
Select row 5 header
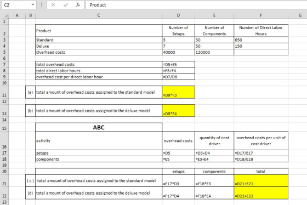4,52
